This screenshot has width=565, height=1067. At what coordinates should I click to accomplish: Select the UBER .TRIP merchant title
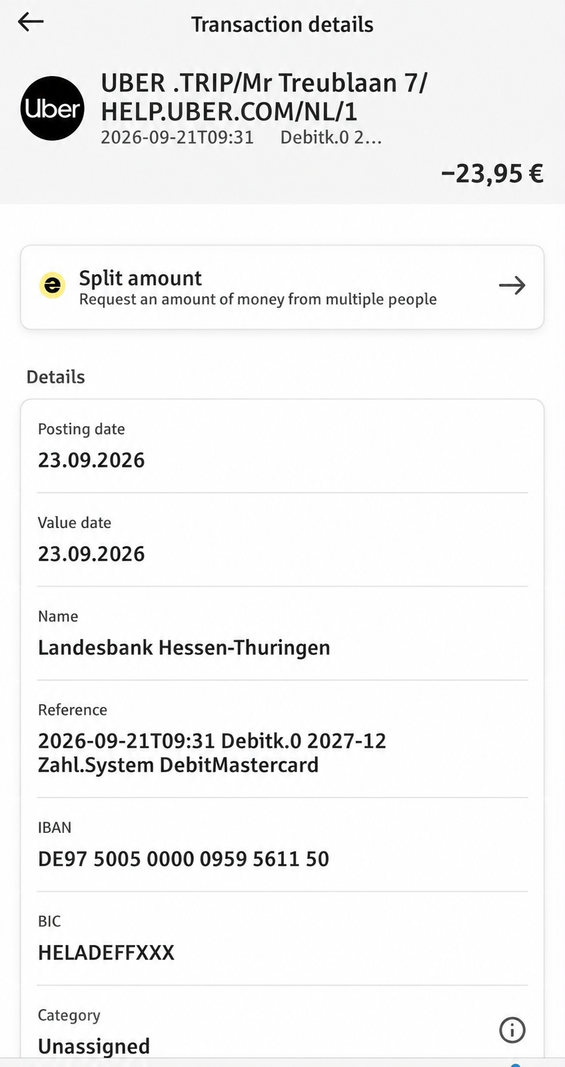click(x=264, y=97)
